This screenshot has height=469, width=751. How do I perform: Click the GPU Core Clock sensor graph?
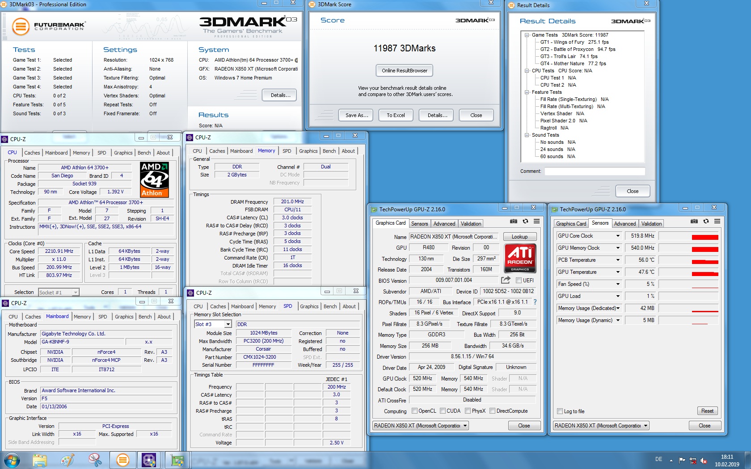pyautogui.click(x=688, y=236)
